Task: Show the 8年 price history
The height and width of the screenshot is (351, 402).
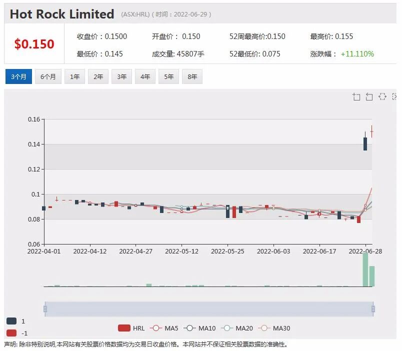Action: click(x=192, y=76)
